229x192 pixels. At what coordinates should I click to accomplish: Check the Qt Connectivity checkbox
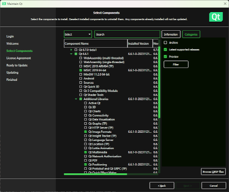[x=86, y=115]
